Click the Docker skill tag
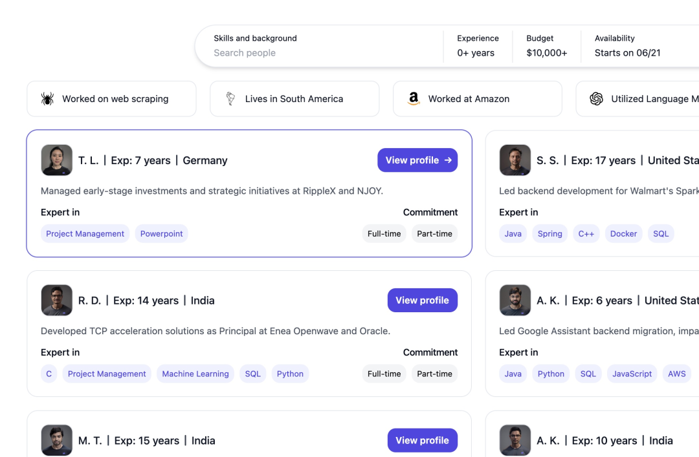 pyautogui.click(x=624, y=233)
